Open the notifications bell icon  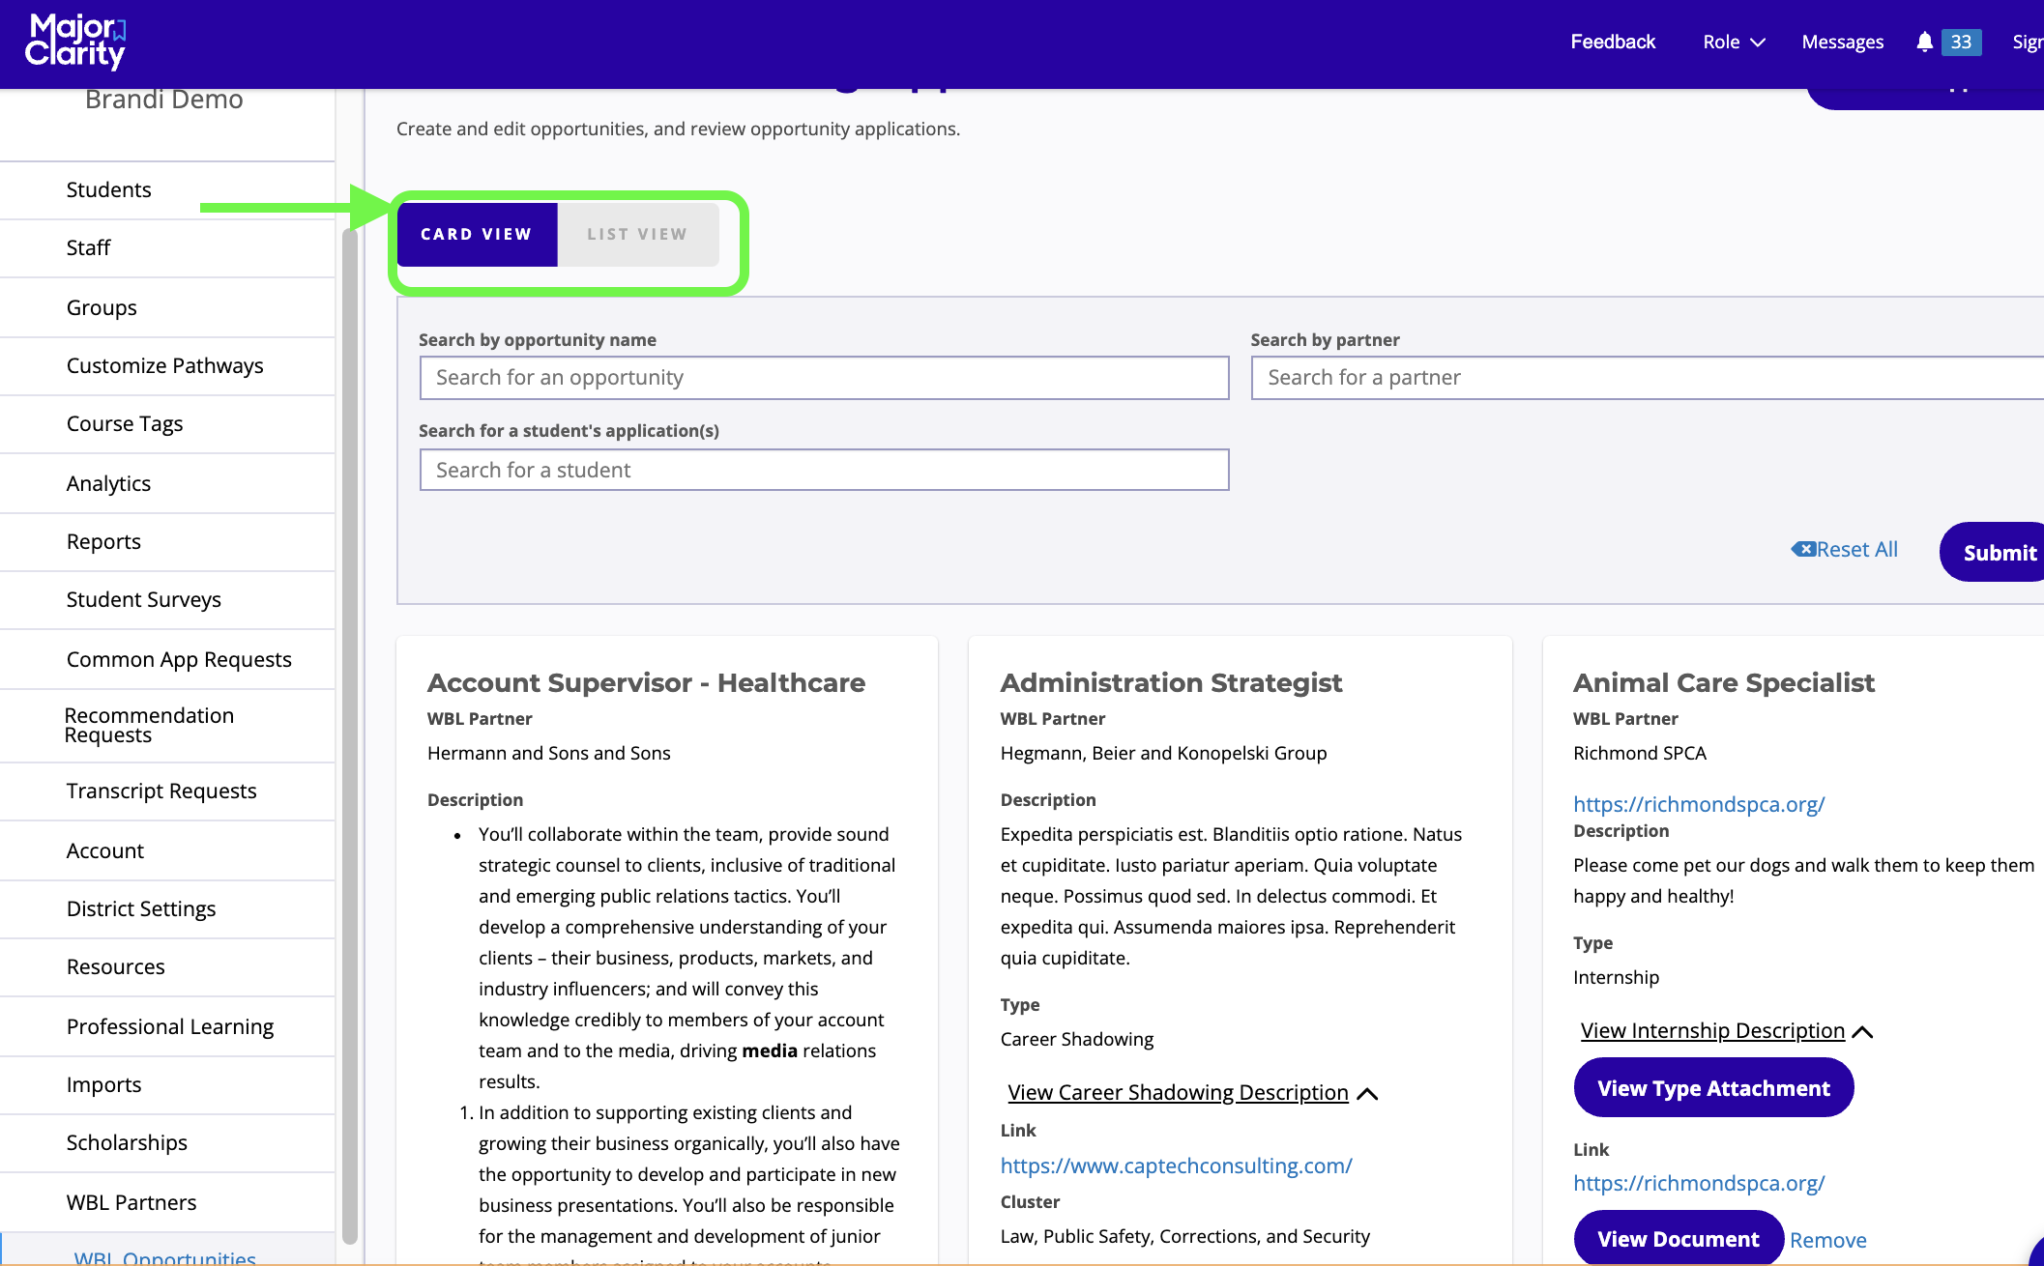click(x=1924, y=42)
